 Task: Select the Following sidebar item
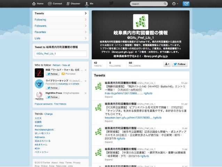click(x=61, y=20)
